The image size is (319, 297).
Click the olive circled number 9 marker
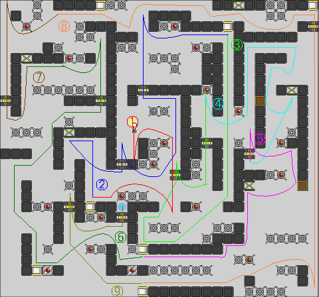click(117, 291)
